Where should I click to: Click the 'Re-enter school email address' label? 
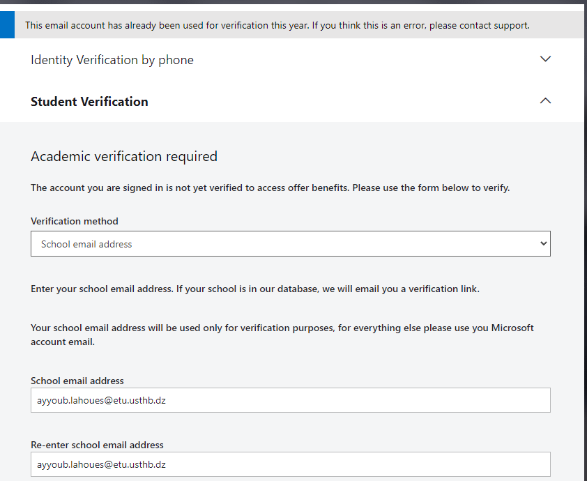click(x=97, y=445)
